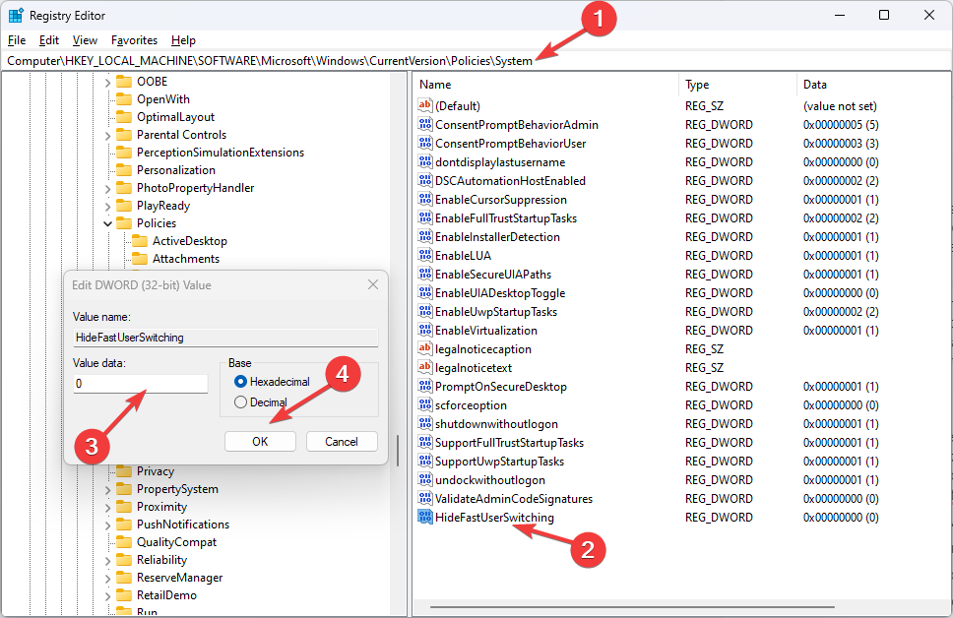Image resolution: width=953 pixels, height=618 pixels.
Task: Click the scforceoption DWORD icon
Action: tap(425, 404)
